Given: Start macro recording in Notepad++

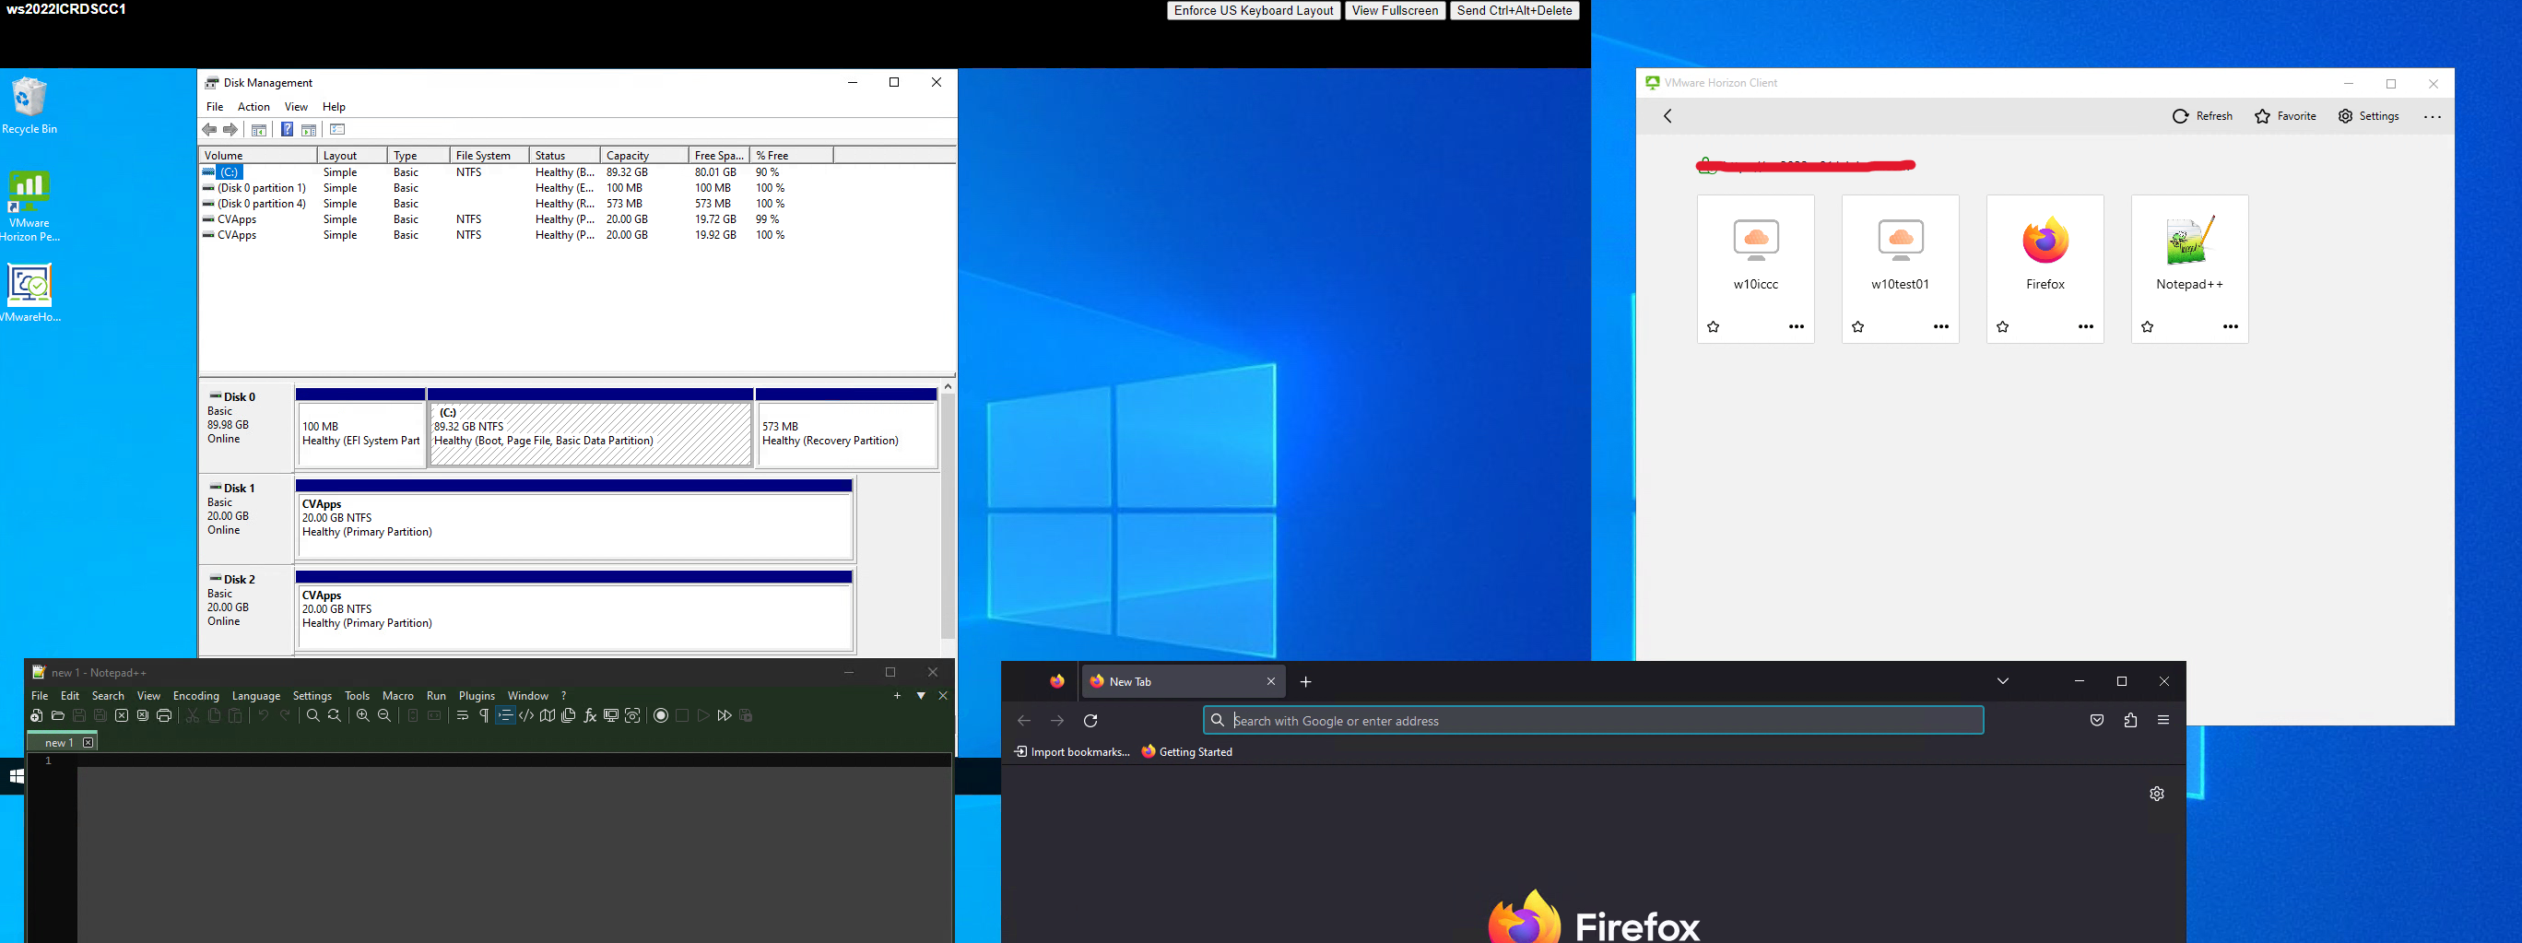Looking at the screenshot, I should tap(661, 716).
